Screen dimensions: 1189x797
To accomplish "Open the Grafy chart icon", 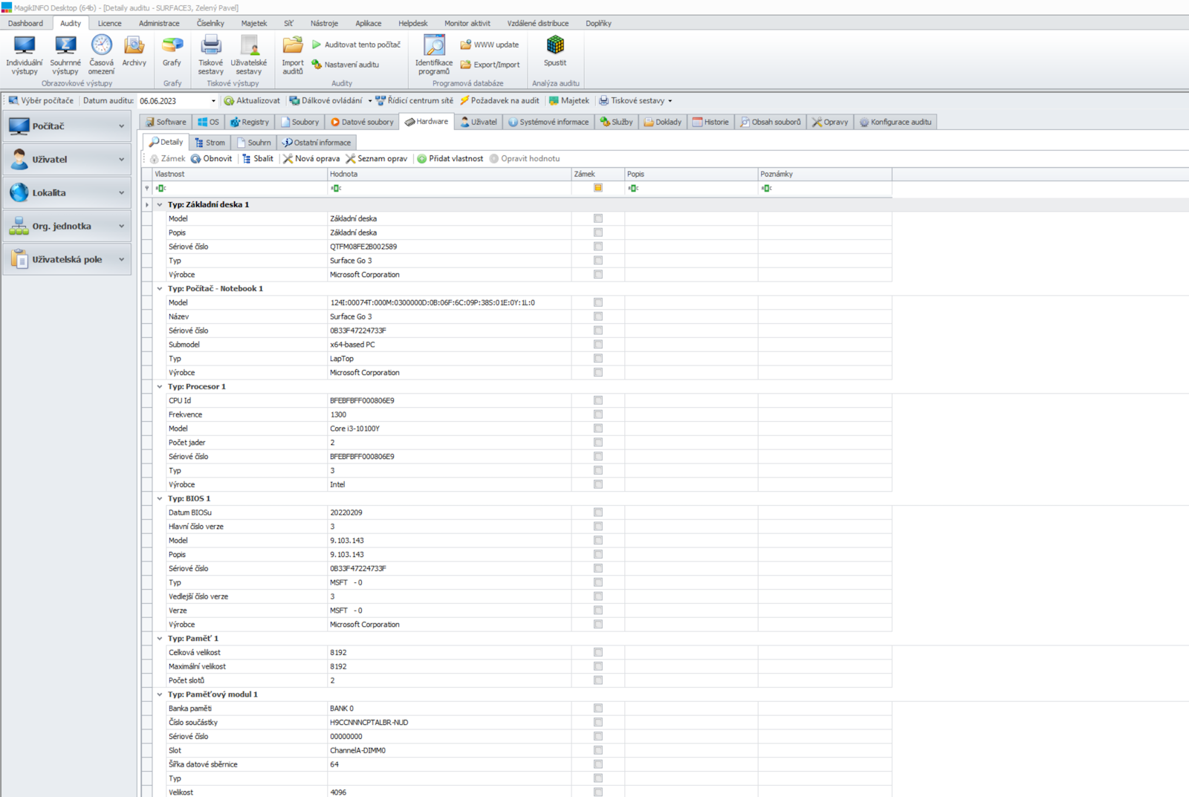I will coord(172,47).
